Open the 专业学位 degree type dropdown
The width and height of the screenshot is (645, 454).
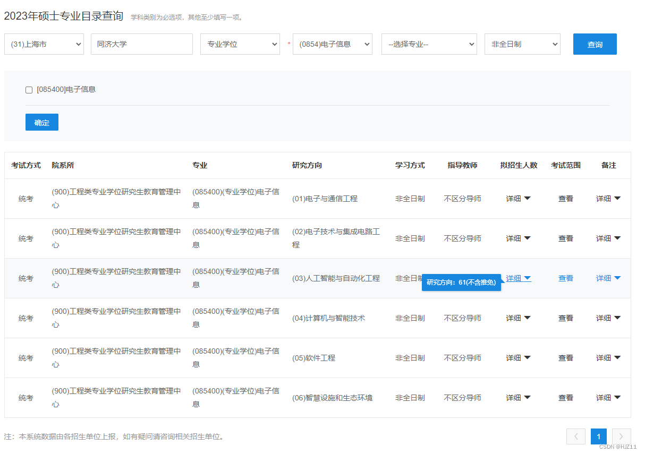tap(240, 44)
